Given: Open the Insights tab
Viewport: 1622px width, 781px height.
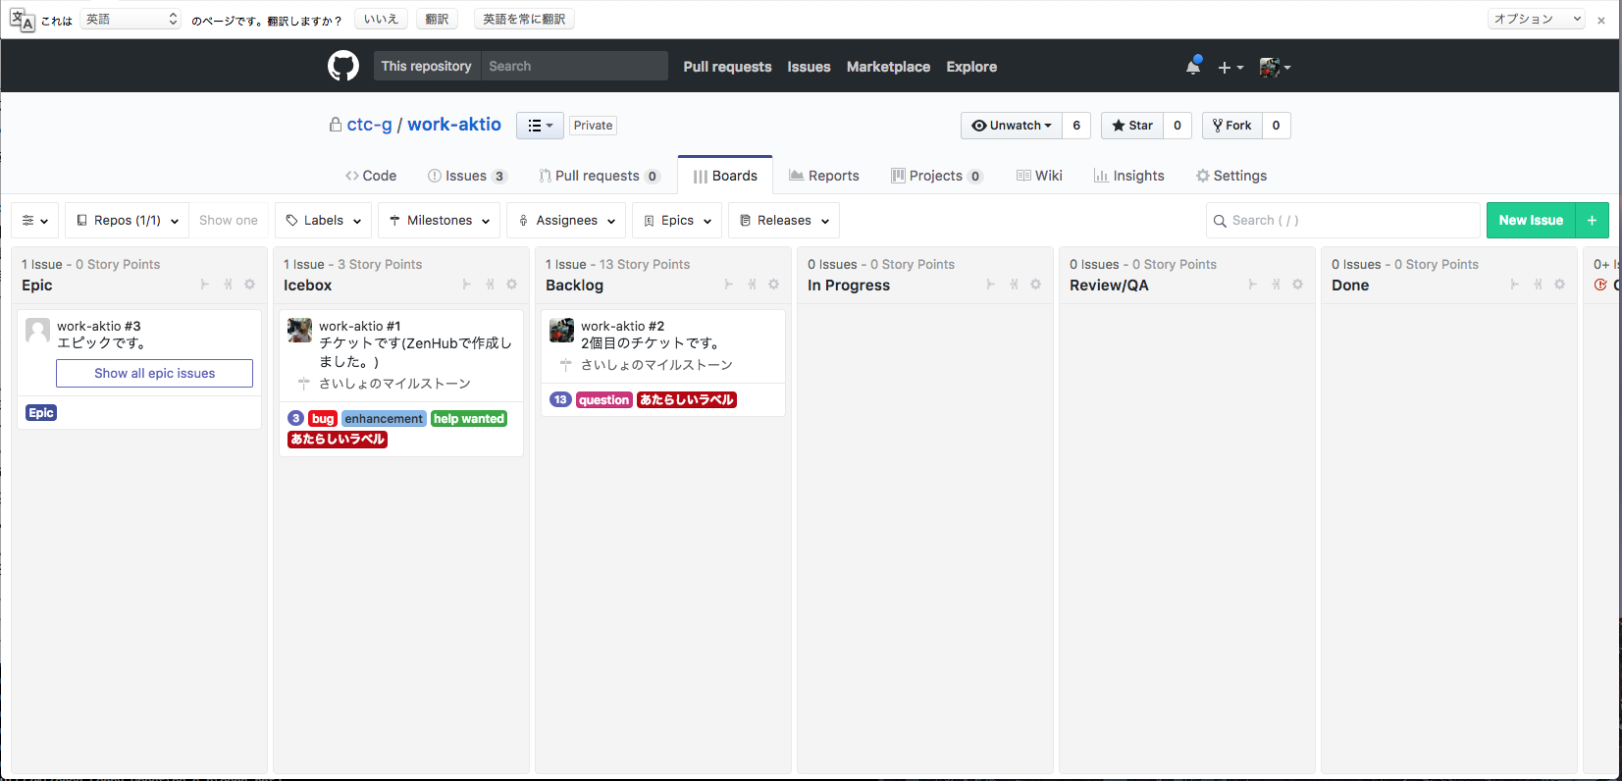Looking at the screenshot, I should pyautogui.click(x=1129, y=176).
